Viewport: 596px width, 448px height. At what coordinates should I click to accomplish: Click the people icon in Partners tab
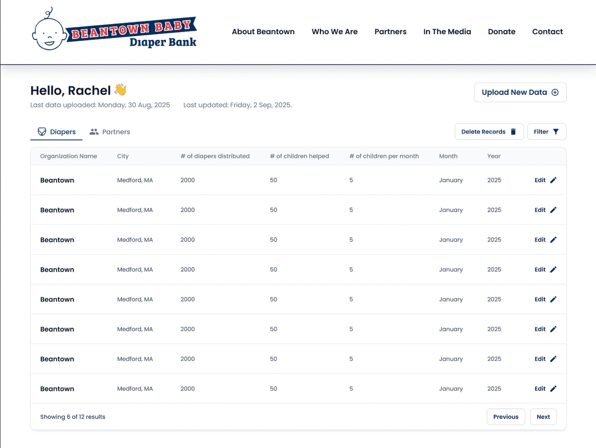[94, 132]
